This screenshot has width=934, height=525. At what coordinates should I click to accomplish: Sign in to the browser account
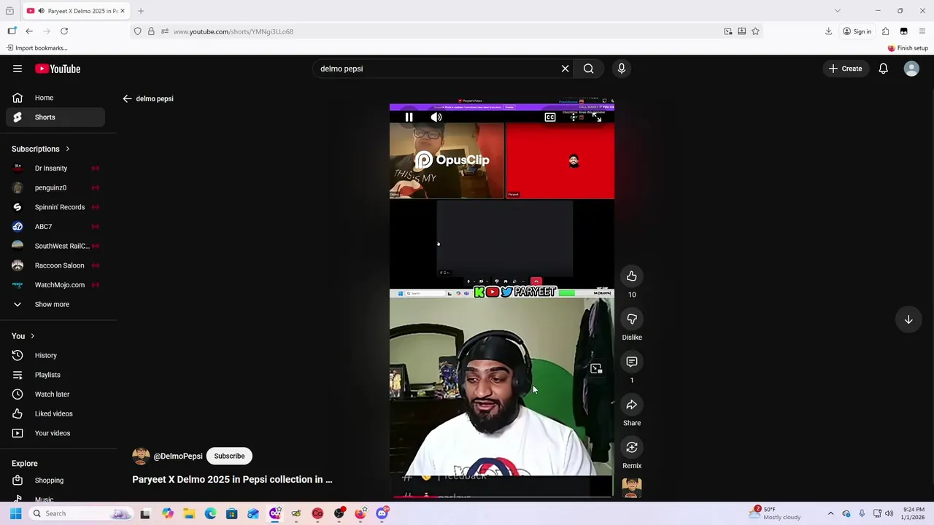pos(857,31)
